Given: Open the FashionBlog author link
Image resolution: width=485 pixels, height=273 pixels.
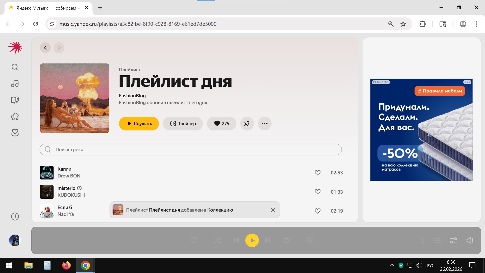Looking at the screenshot, I should (132, 96).
